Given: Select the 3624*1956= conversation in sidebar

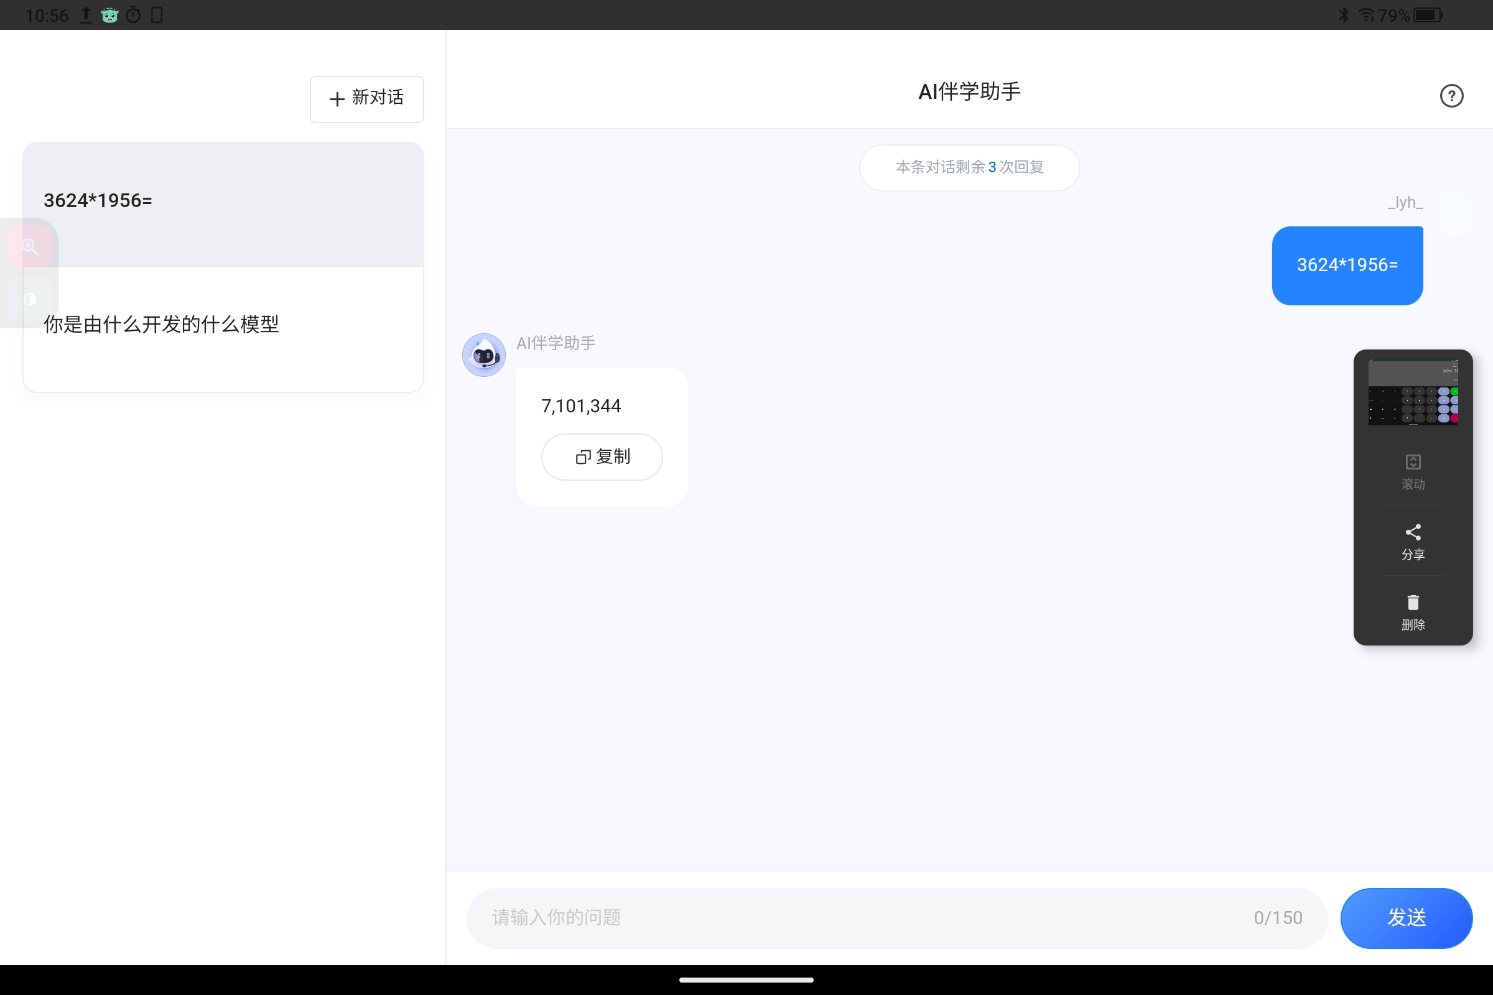Looking at the screenshot, I should (x=223, y=205).
